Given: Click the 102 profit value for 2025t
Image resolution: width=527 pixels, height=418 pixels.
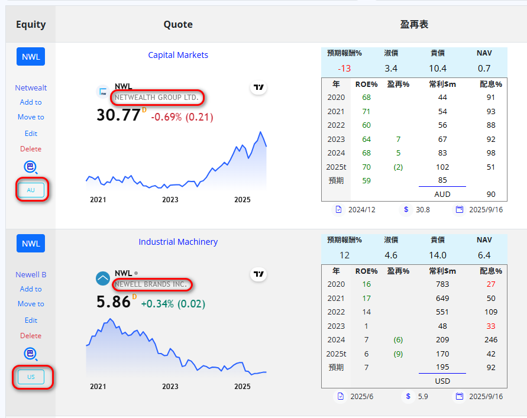Looking at the screenshot, I should point(442,167).
